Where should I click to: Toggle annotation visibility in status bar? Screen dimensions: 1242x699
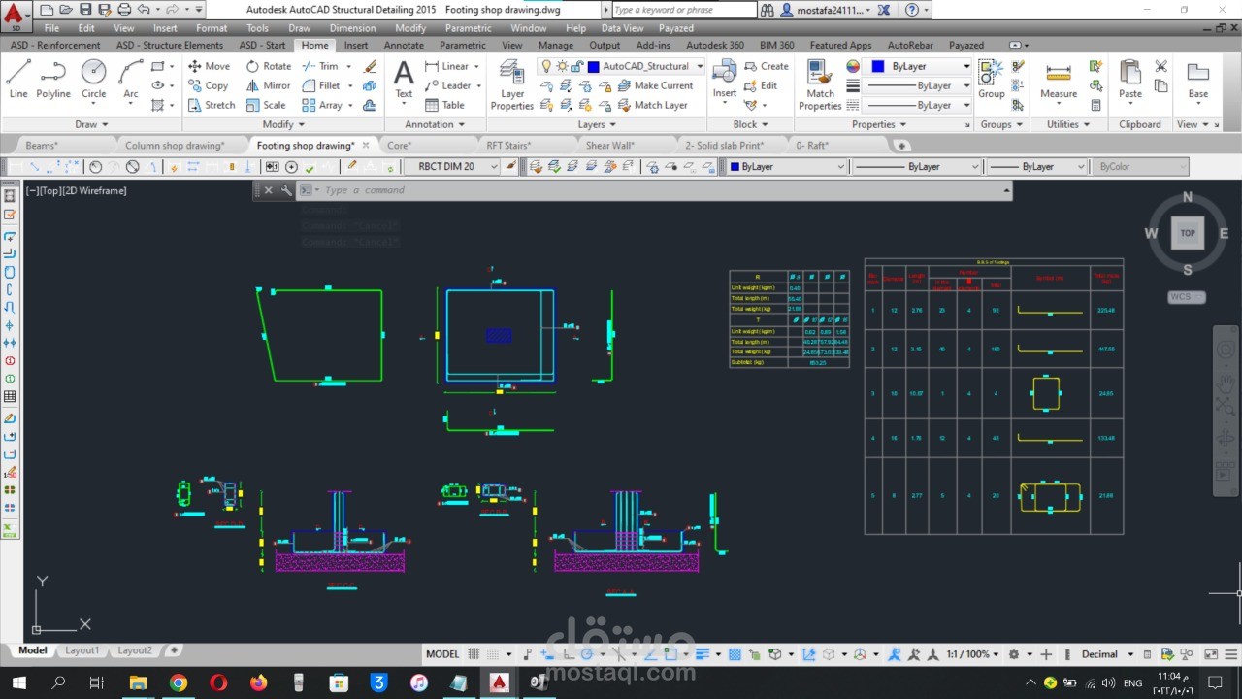894,654
